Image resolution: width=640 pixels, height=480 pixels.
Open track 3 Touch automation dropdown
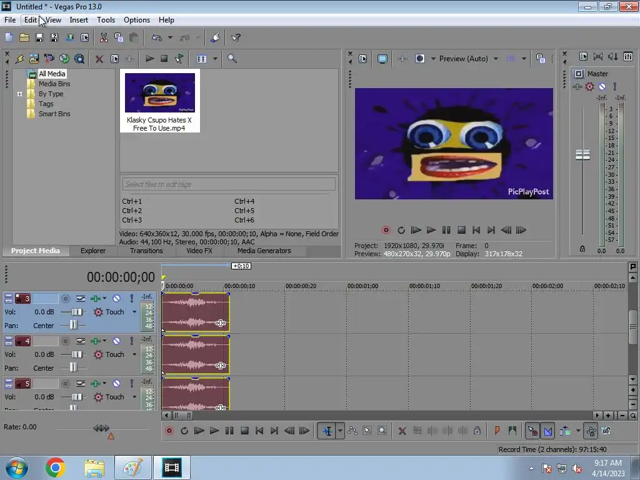134,312
